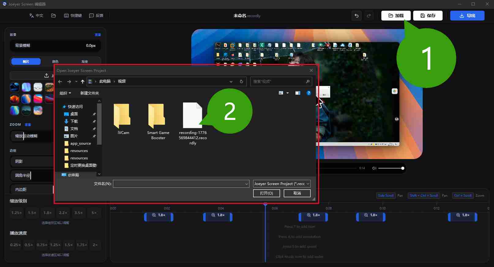Viewport: 494px width, 267px height.
Task: Switch to the 颜色 background tab
Action: (55, 61)
